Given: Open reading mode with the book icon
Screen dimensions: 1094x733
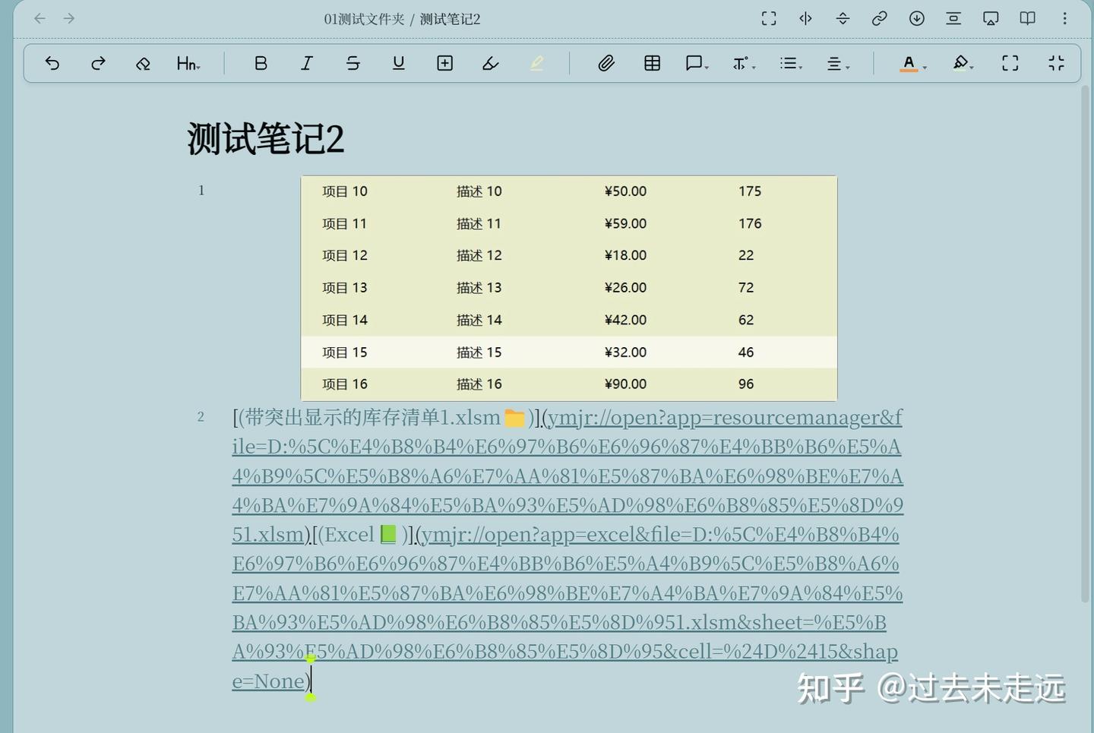Looking at the screenshot, I should 1026,18.
